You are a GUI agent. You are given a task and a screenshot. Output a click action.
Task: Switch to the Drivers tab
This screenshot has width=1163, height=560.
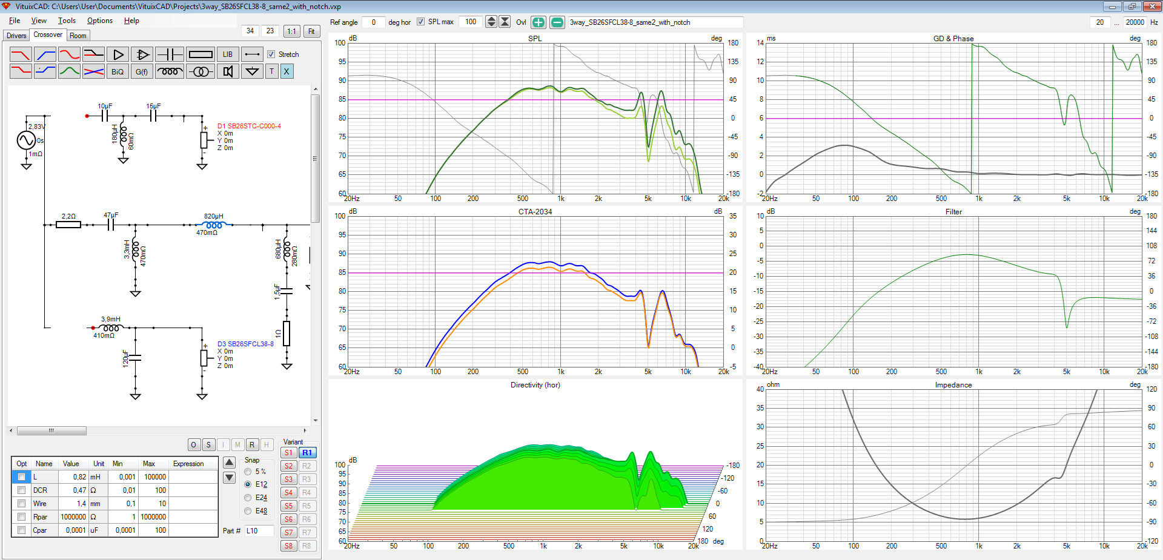16,36
